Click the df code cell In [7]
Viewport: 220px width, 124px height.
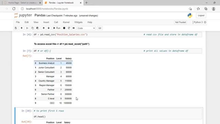118,51
